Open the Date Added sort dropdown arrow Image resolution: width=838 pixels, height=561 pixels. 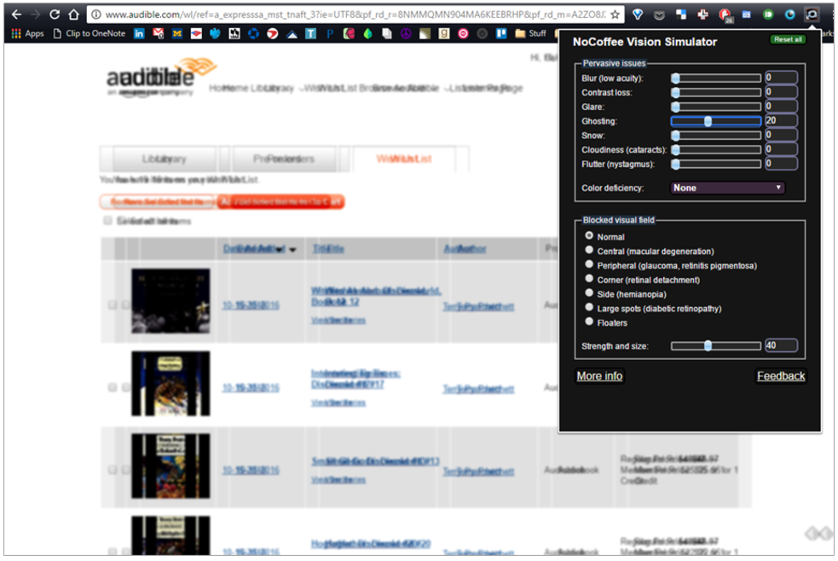pos(292,248)
